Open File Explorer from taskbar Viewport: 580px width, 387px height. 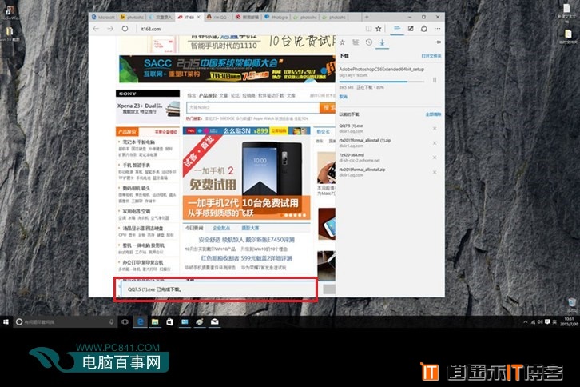tap(155, 321)
